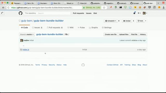Image resolution: width=166 pixels, height=93 pixels.
Task: Switch to the veged browser tab
Action: 109,3
